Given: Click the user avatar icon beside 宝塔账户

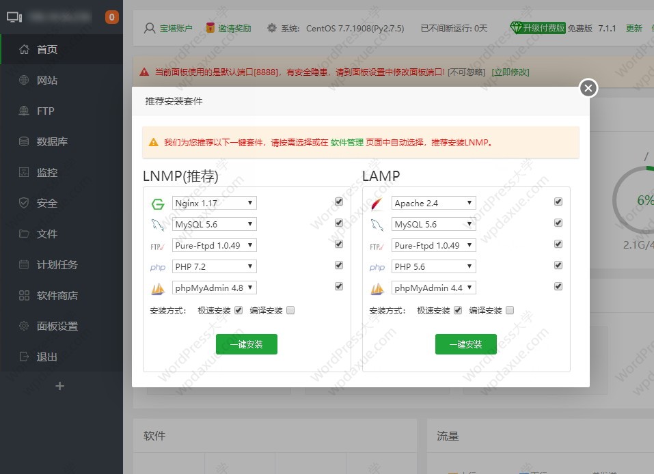Looking at the screenshot, I should (149, 29).
